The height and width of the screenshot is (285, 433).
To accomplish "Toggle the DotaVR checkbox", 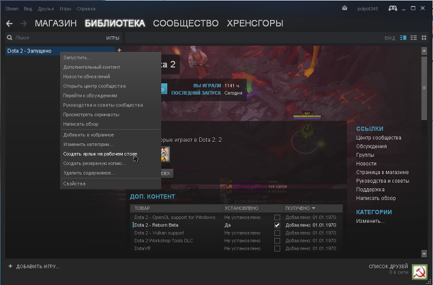I will [277, 248].
